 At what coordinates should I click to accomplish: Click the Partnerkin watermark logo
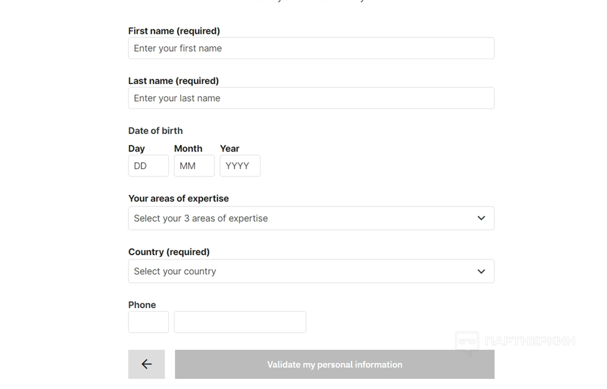515,342
